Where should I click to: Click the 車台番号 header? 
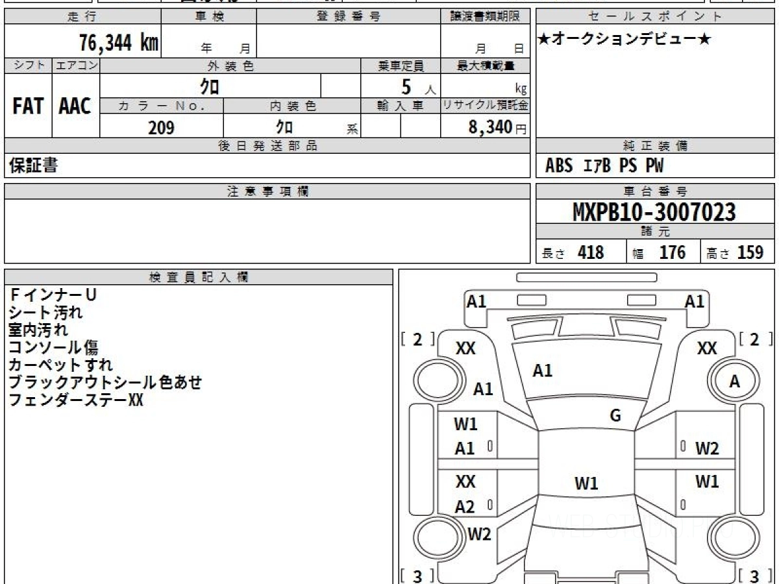[655, 191]
